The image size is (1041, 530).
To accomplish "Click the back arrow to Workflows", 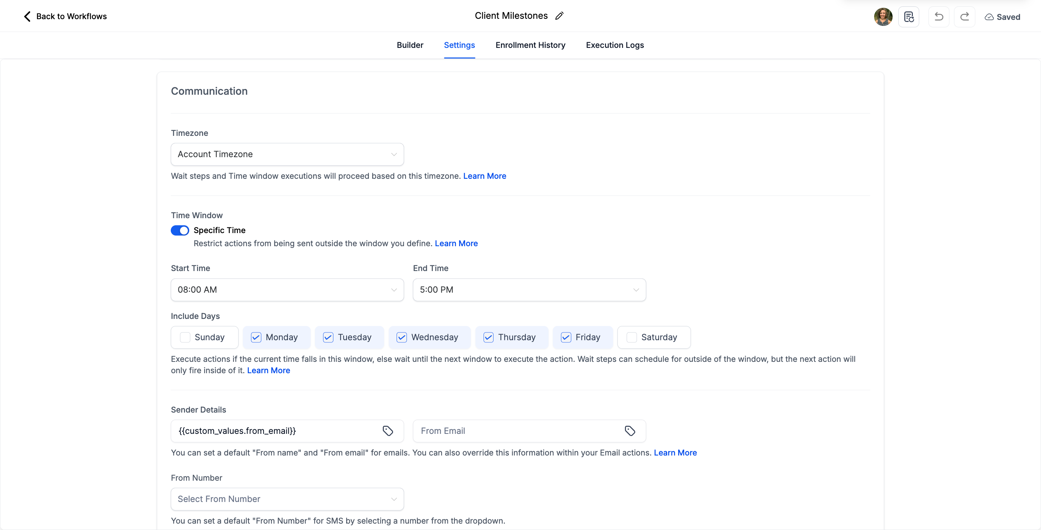I will pyautogui.click(x=27, y=17).
